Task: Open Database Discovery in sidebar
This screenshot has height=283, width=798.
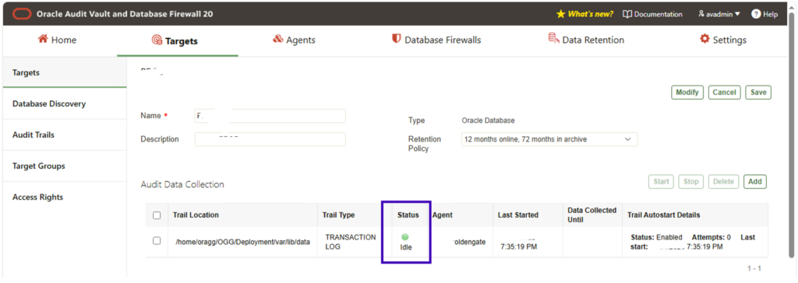Action: coord(65,103)
